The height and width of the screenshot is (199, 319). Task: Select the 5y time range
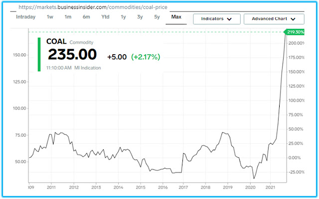tap(157, 17)
